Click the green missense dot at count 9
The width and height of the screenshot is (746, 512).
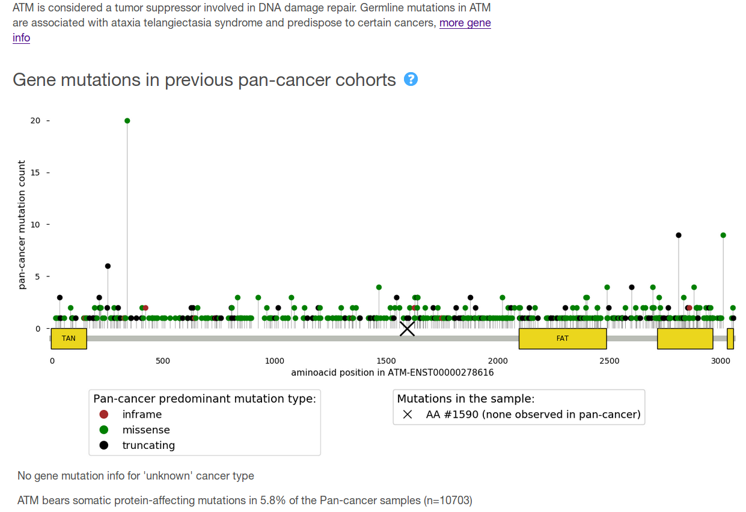pyautogui.click(x=723, y=235)
